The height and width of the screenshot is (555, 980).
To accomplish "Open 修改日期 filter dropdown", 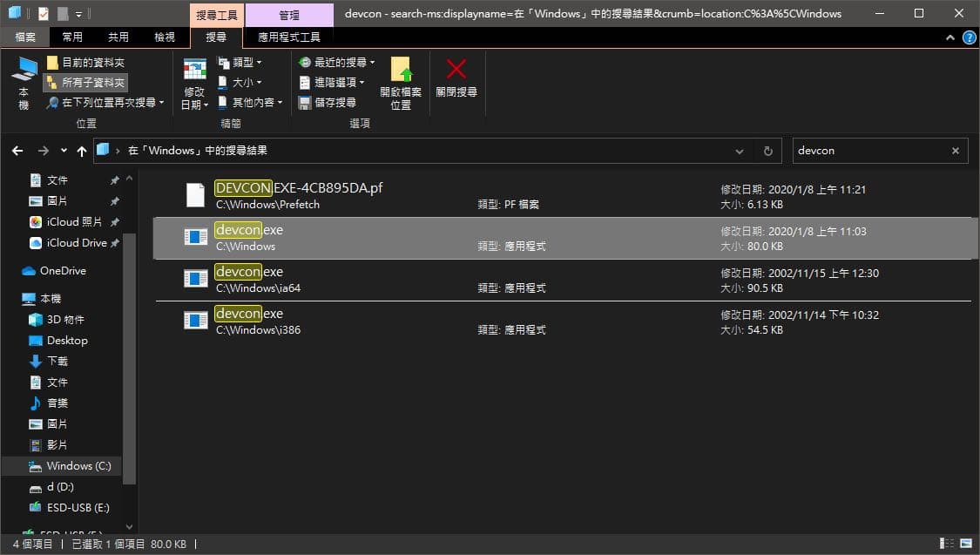I will pyautogui.click(x=194, y=85).
